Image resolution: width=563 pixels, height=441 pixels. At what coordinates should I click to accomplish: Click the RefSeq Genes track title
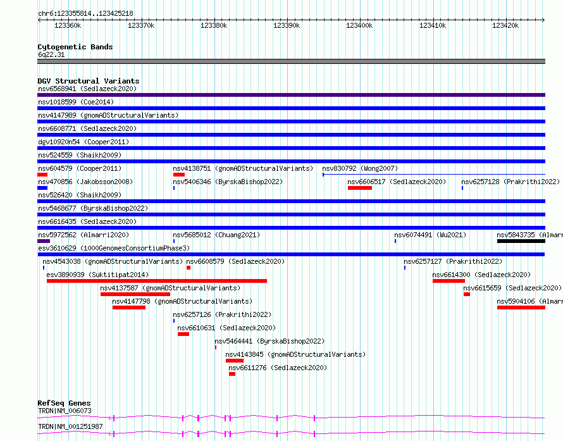click(x=64, y=403)
